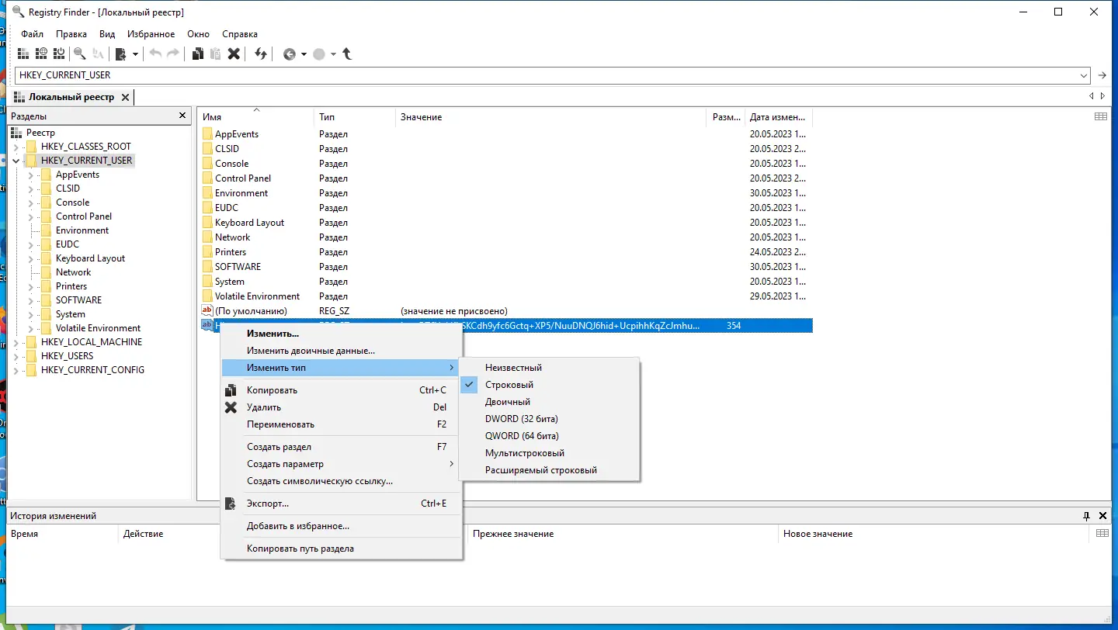Select Двоичный type in the submenu

(550, 402)
